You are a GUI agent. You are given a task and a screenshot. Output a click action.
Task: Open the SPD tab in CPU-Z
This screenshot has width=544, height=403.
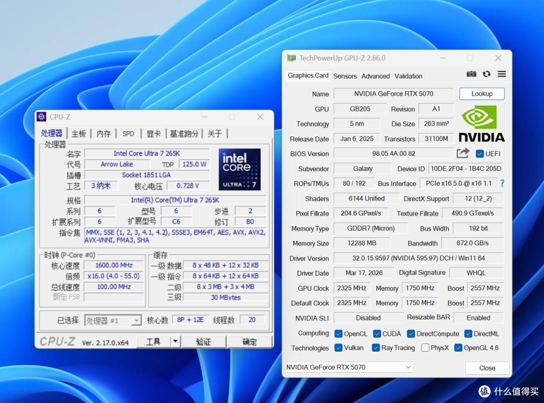[128, 133]
